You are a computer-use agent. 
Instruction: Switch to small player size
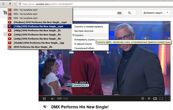pos(155,98)
